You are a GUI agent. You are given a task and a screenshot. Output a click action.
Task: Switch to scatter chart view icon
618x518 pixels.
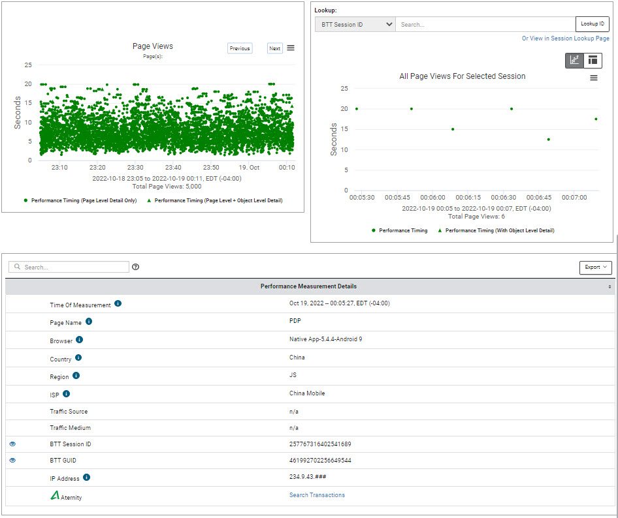[574, 60]
